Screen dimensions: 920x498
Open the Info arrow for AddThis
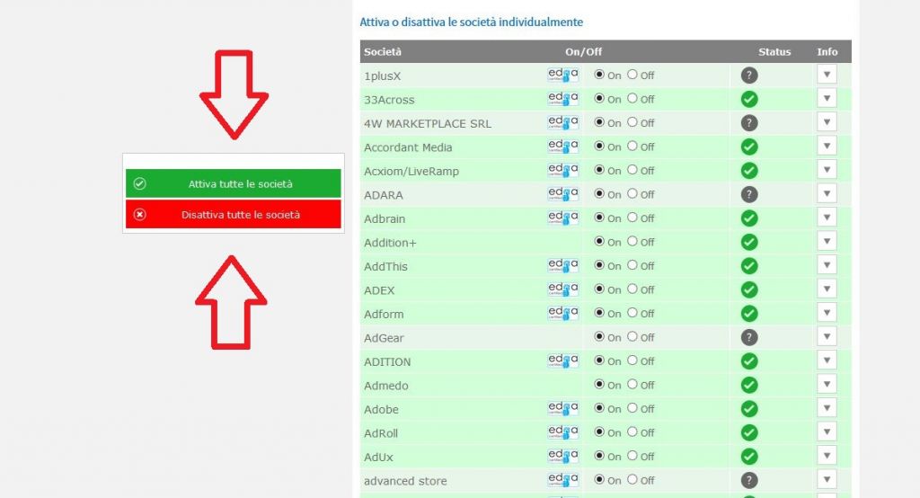(x=827, y=265)
